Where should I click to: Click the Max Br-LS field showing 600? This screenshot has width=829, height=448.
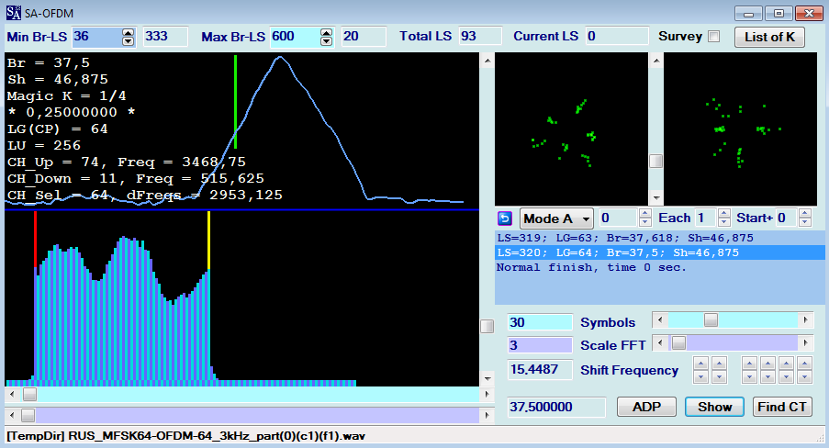pos(295,37)
